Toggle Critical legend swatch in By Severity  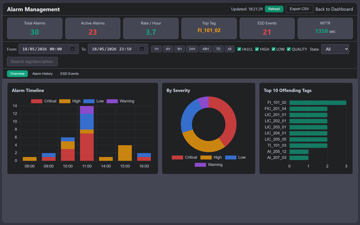(x=177, y=157)
